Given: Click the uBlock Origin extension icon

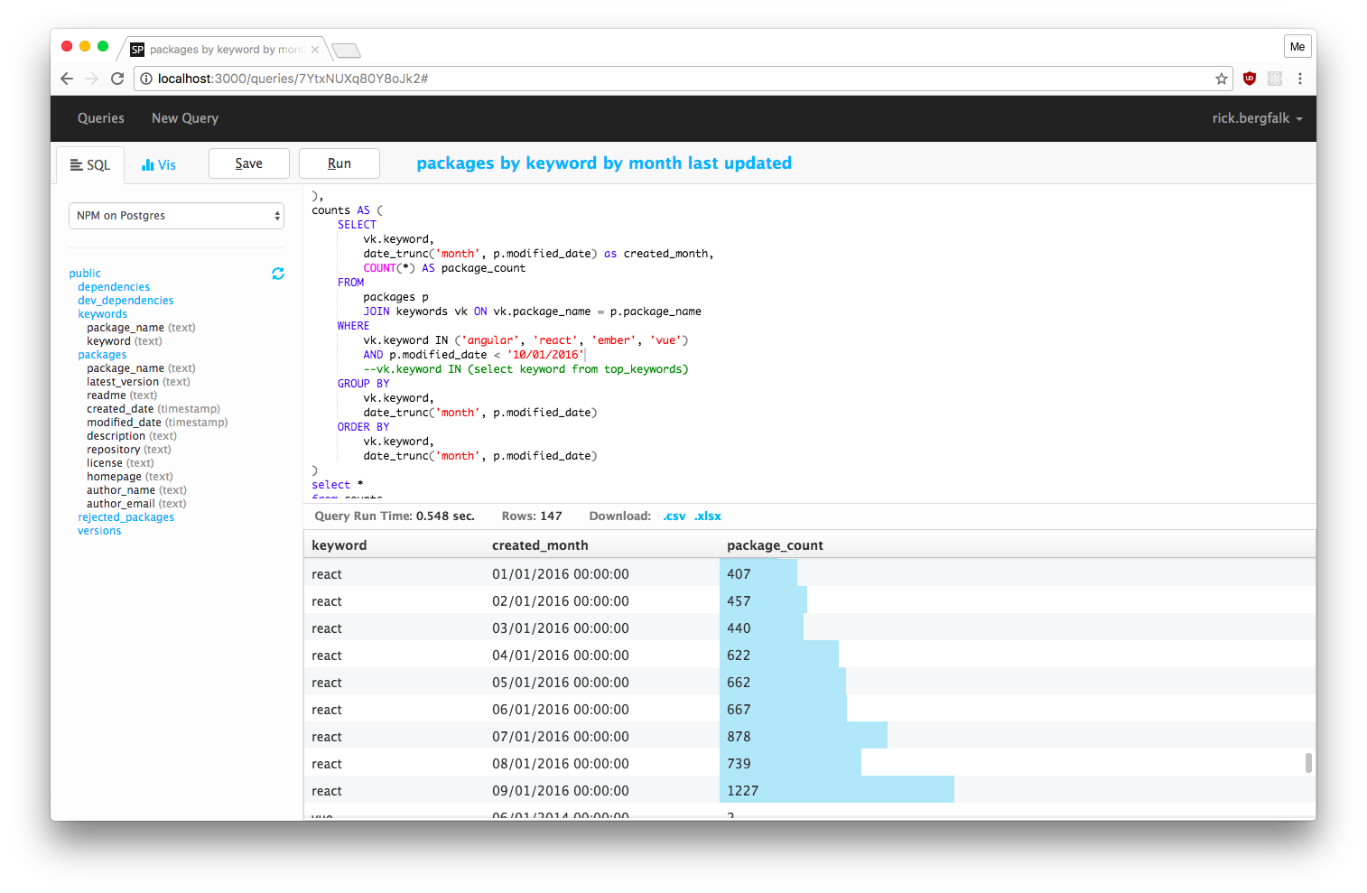Looking at the screenshot, I should coord(1249,79).
